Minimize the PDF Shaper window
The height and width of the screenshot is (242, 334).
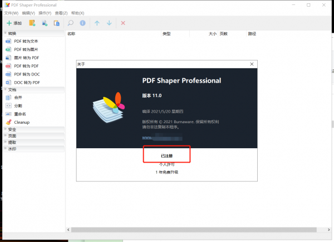click(293, 5)
